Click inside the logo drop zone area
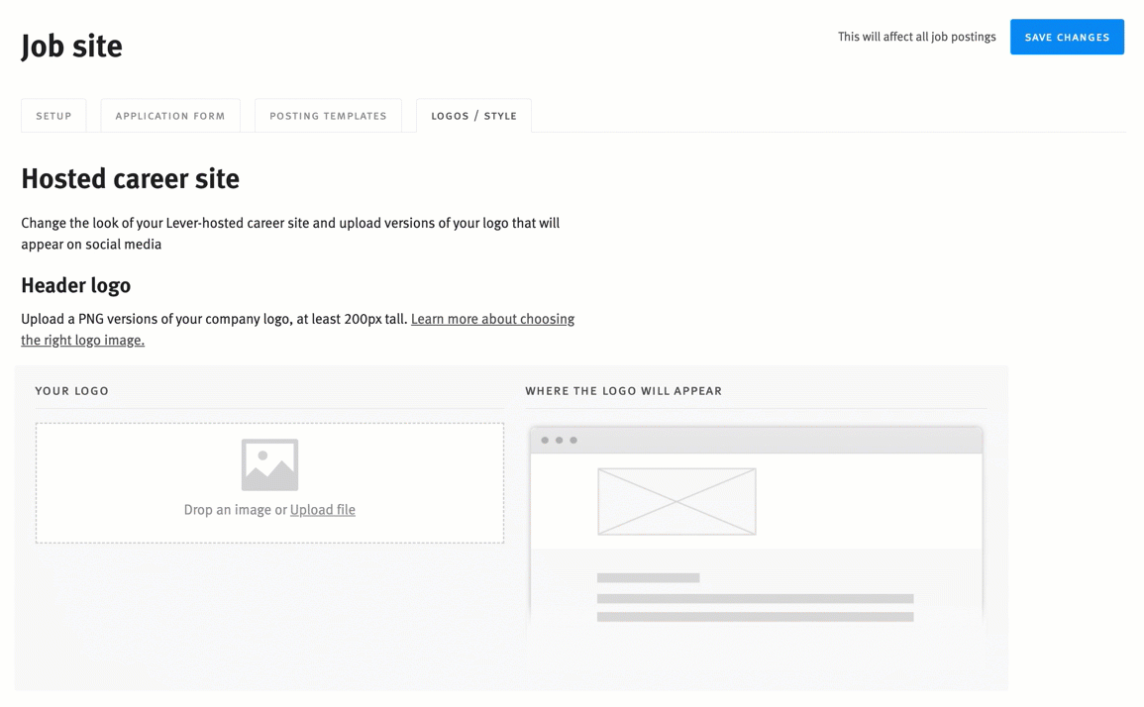The height and width of the screenshot is (707, 1144). point(268,482)
